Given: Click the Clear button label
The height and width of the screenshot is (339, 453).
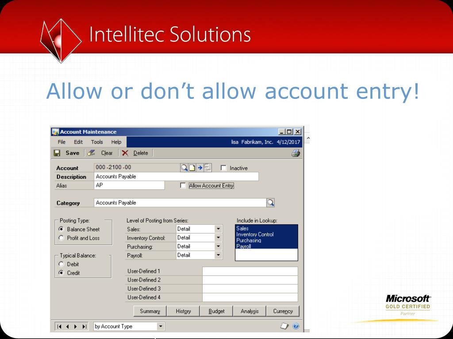Looking at the screenshot, I should [x=107, y=153].
